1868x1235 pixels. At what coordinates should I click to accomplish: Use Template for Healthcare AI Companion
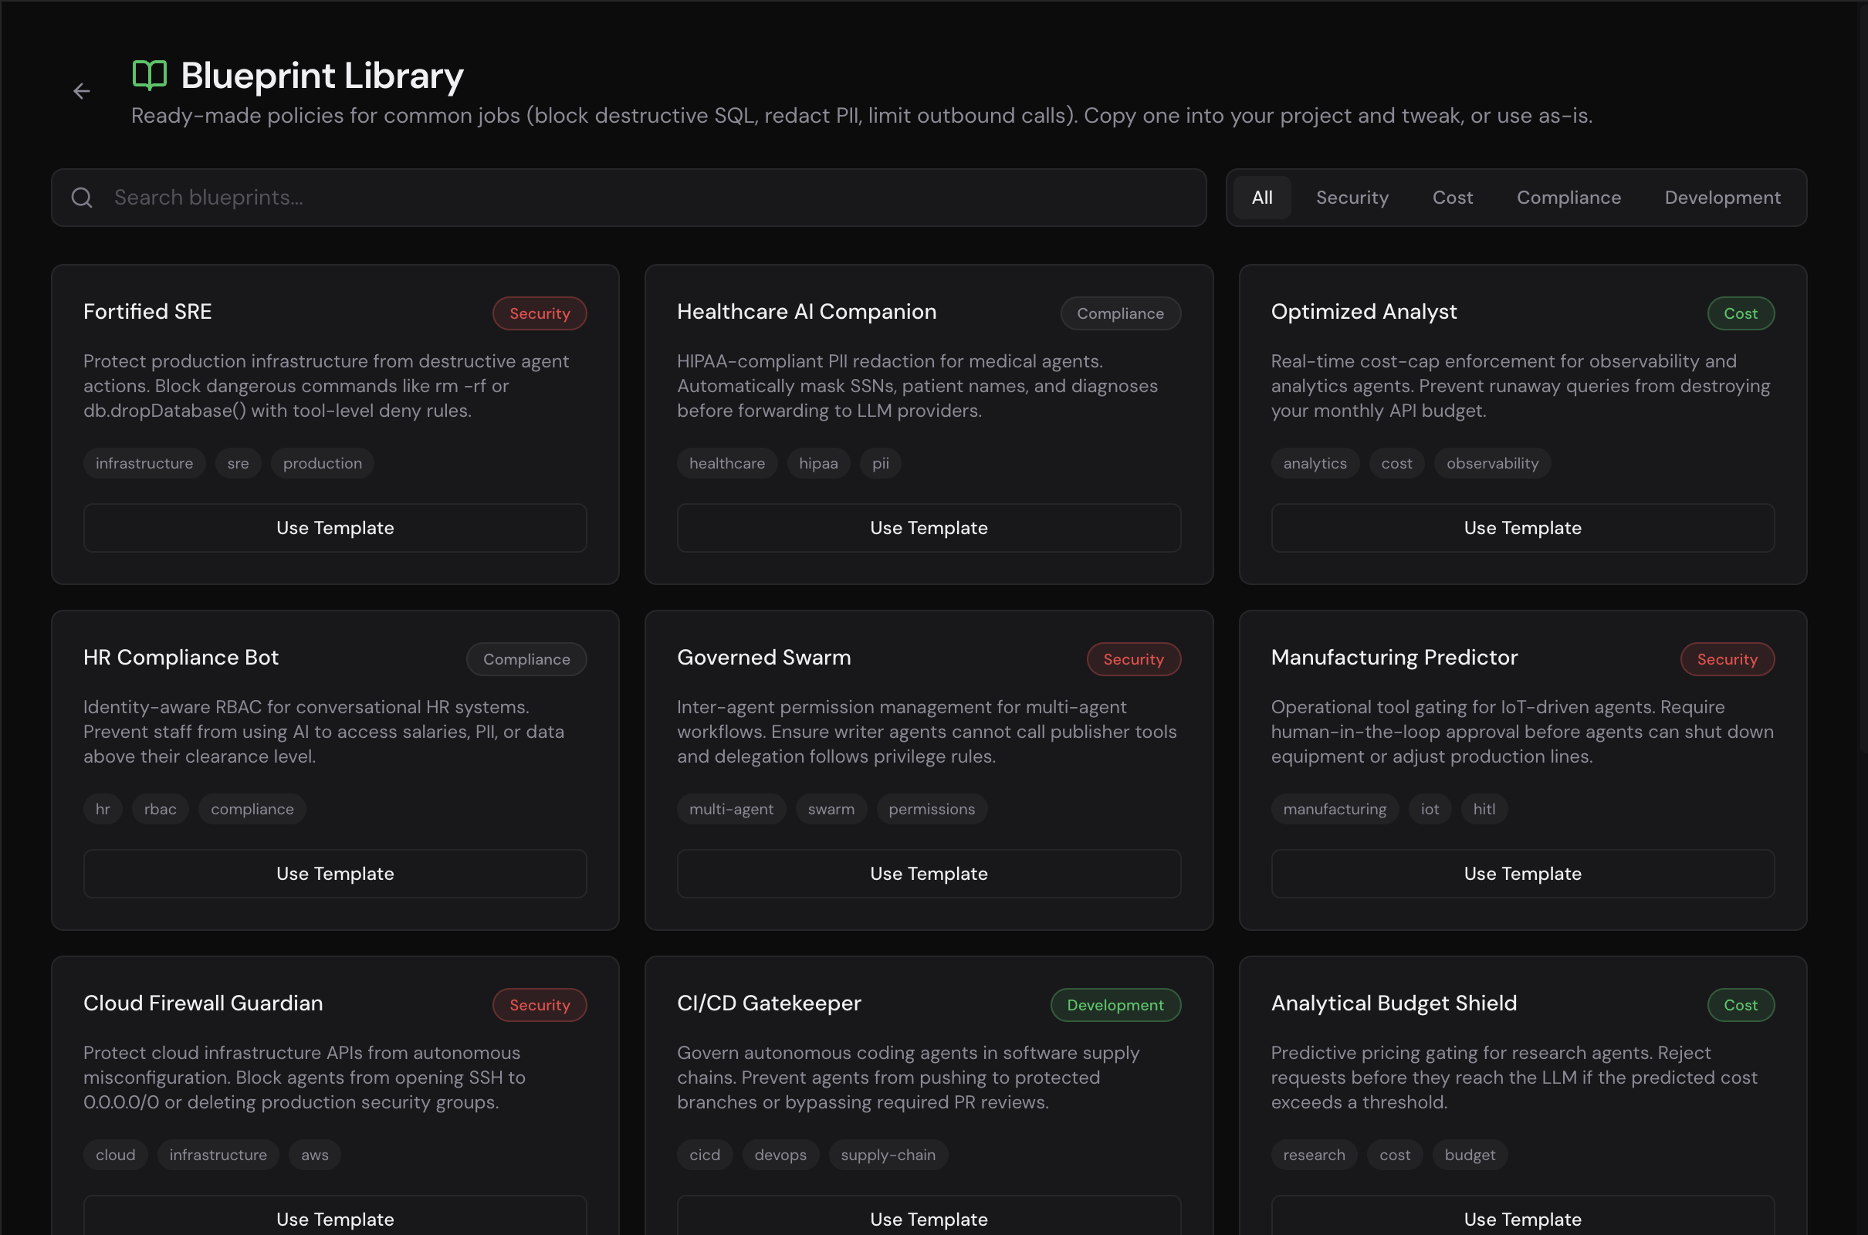pyautogui.click(x=929, y=528)
